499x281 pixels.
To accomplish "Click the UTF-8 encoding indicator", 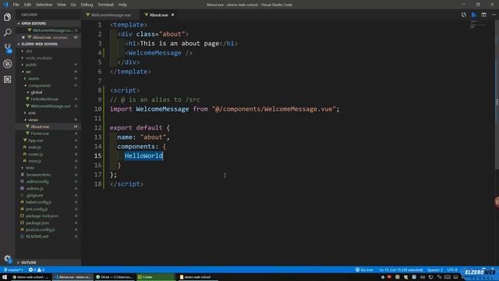I will tap(452, 270).
